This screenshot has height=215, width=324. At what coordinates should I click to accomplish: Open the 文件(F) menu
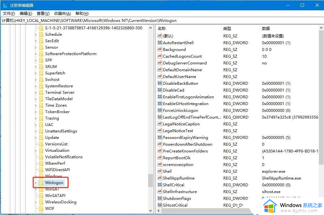click(x=9, y=14)
